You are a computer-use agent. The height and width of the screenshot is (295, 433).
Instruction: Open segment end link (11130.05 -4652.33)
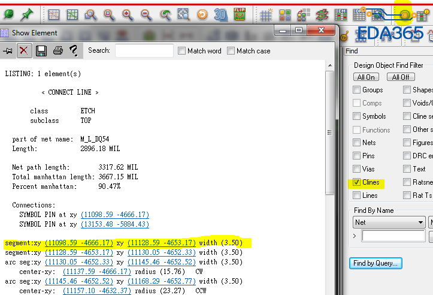tap(162, 252)
